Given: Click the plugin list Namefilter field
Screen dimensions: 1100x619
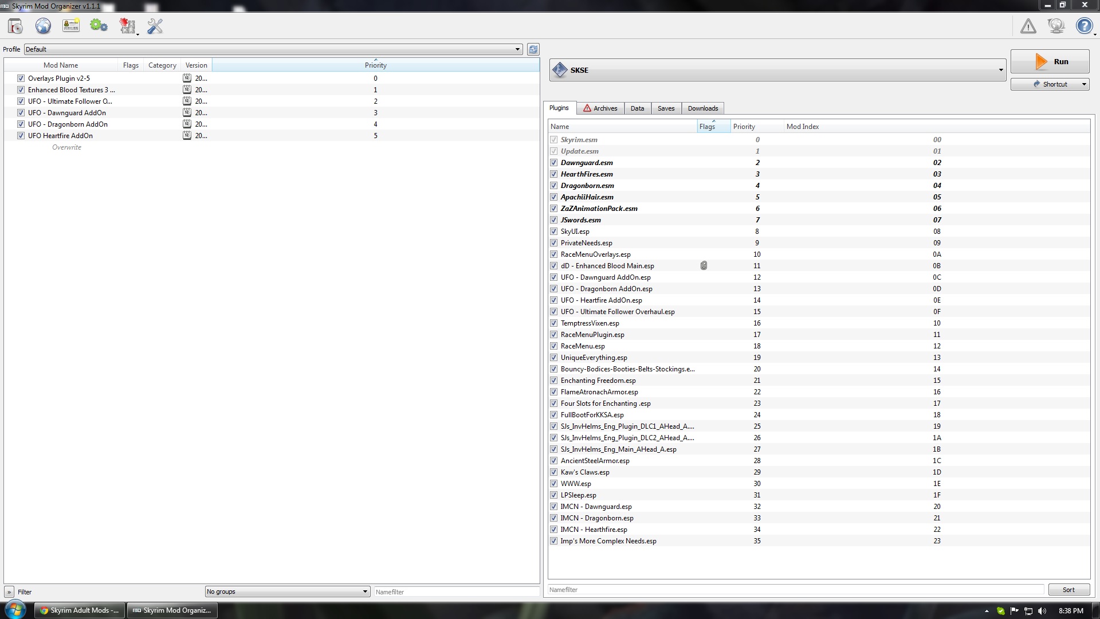Looking at the screenshot, I should [796, 590].
